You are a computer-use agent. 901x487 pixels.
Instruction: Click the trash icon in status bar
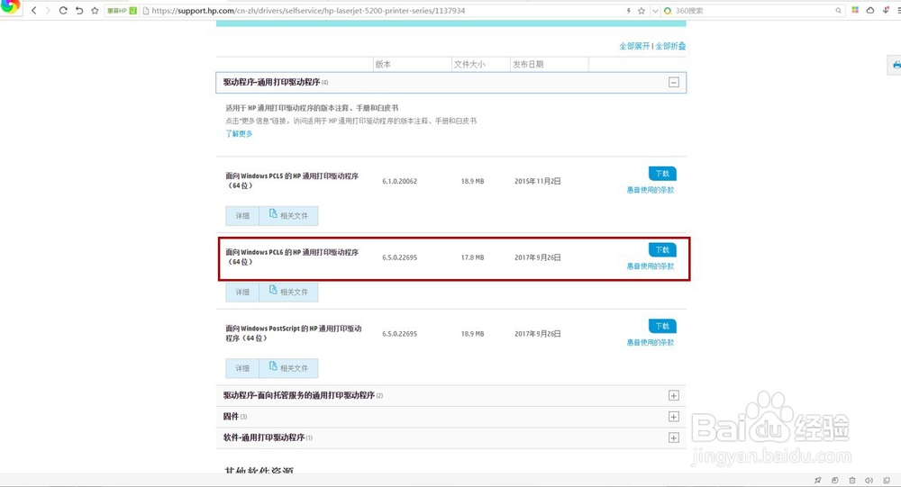tap(852, 480)
